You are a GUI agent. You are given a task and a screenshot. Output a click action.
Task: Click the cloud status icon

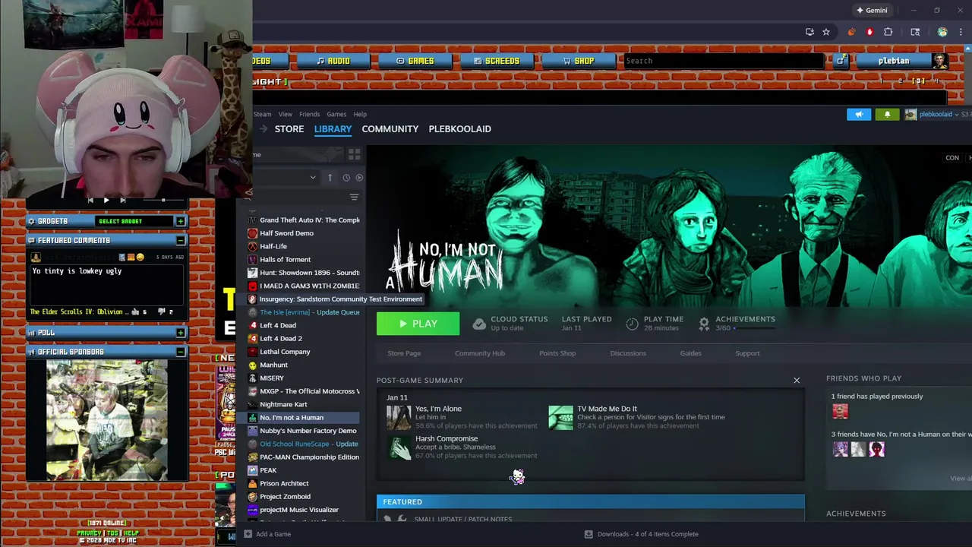coord(479,324)
